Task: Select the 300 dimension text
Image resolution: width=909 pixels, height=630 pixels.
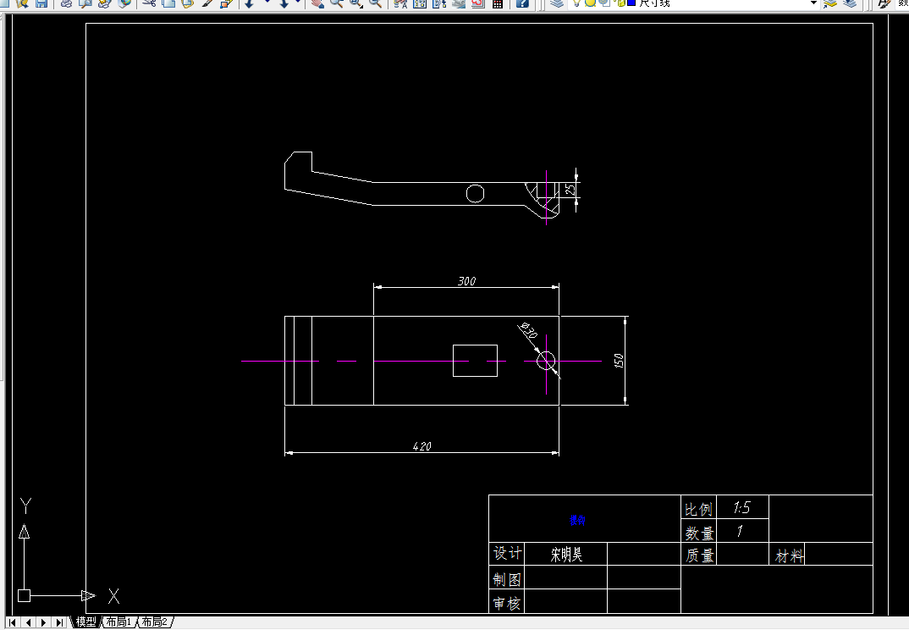Action: pyautogui.click(x=466, y=281)
